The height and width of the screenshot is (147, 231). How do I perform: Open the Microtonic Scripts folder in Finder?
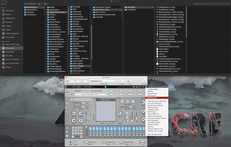click(107, 7)
